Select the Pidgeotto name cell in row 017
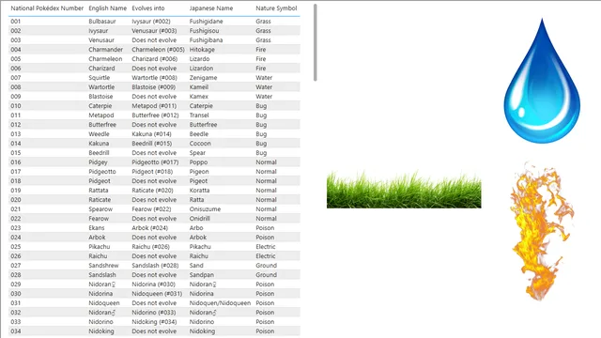Viewport: 601px width, 338px height. click(x=102, y=172)
